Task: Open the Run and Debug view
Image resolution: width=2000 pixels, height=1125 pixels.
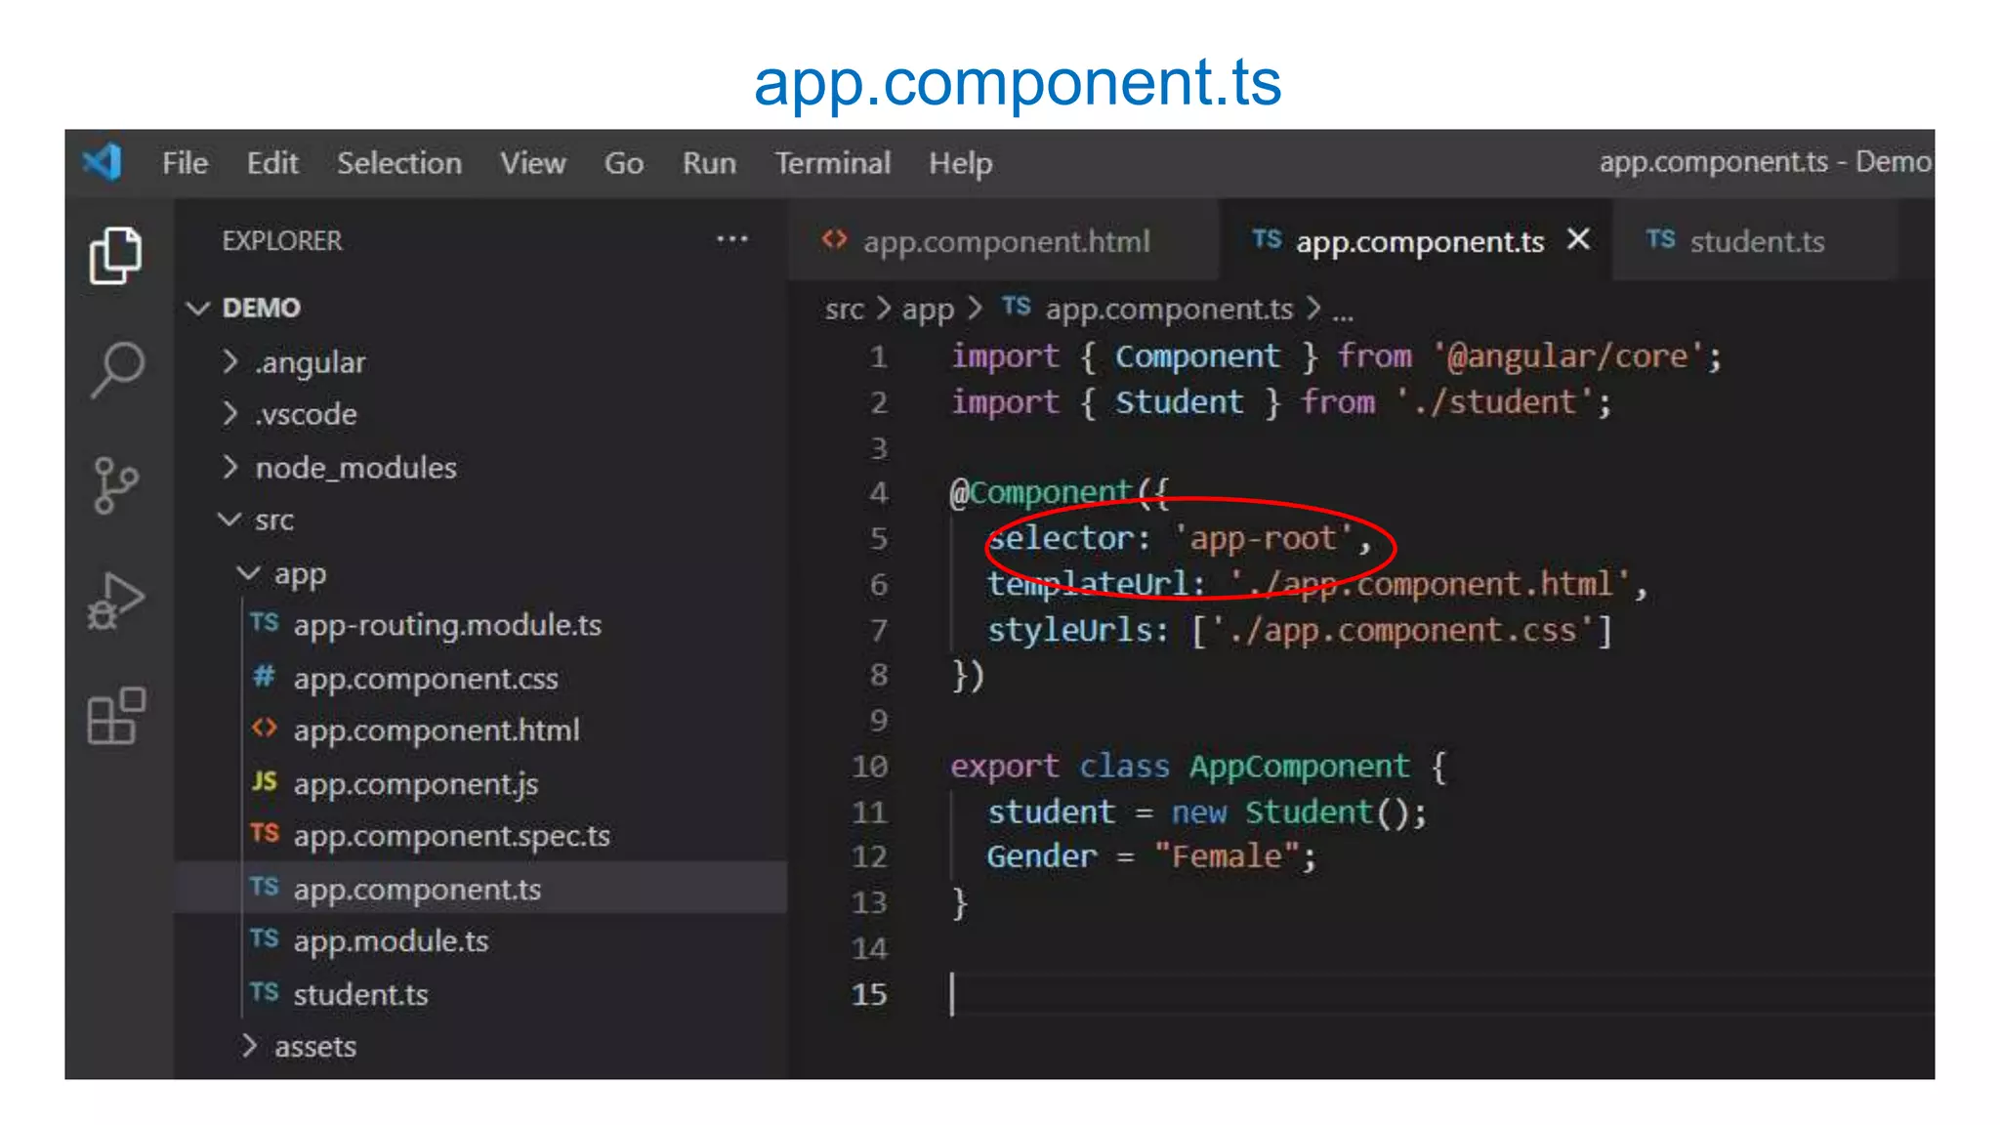Action: pos(116,601)
